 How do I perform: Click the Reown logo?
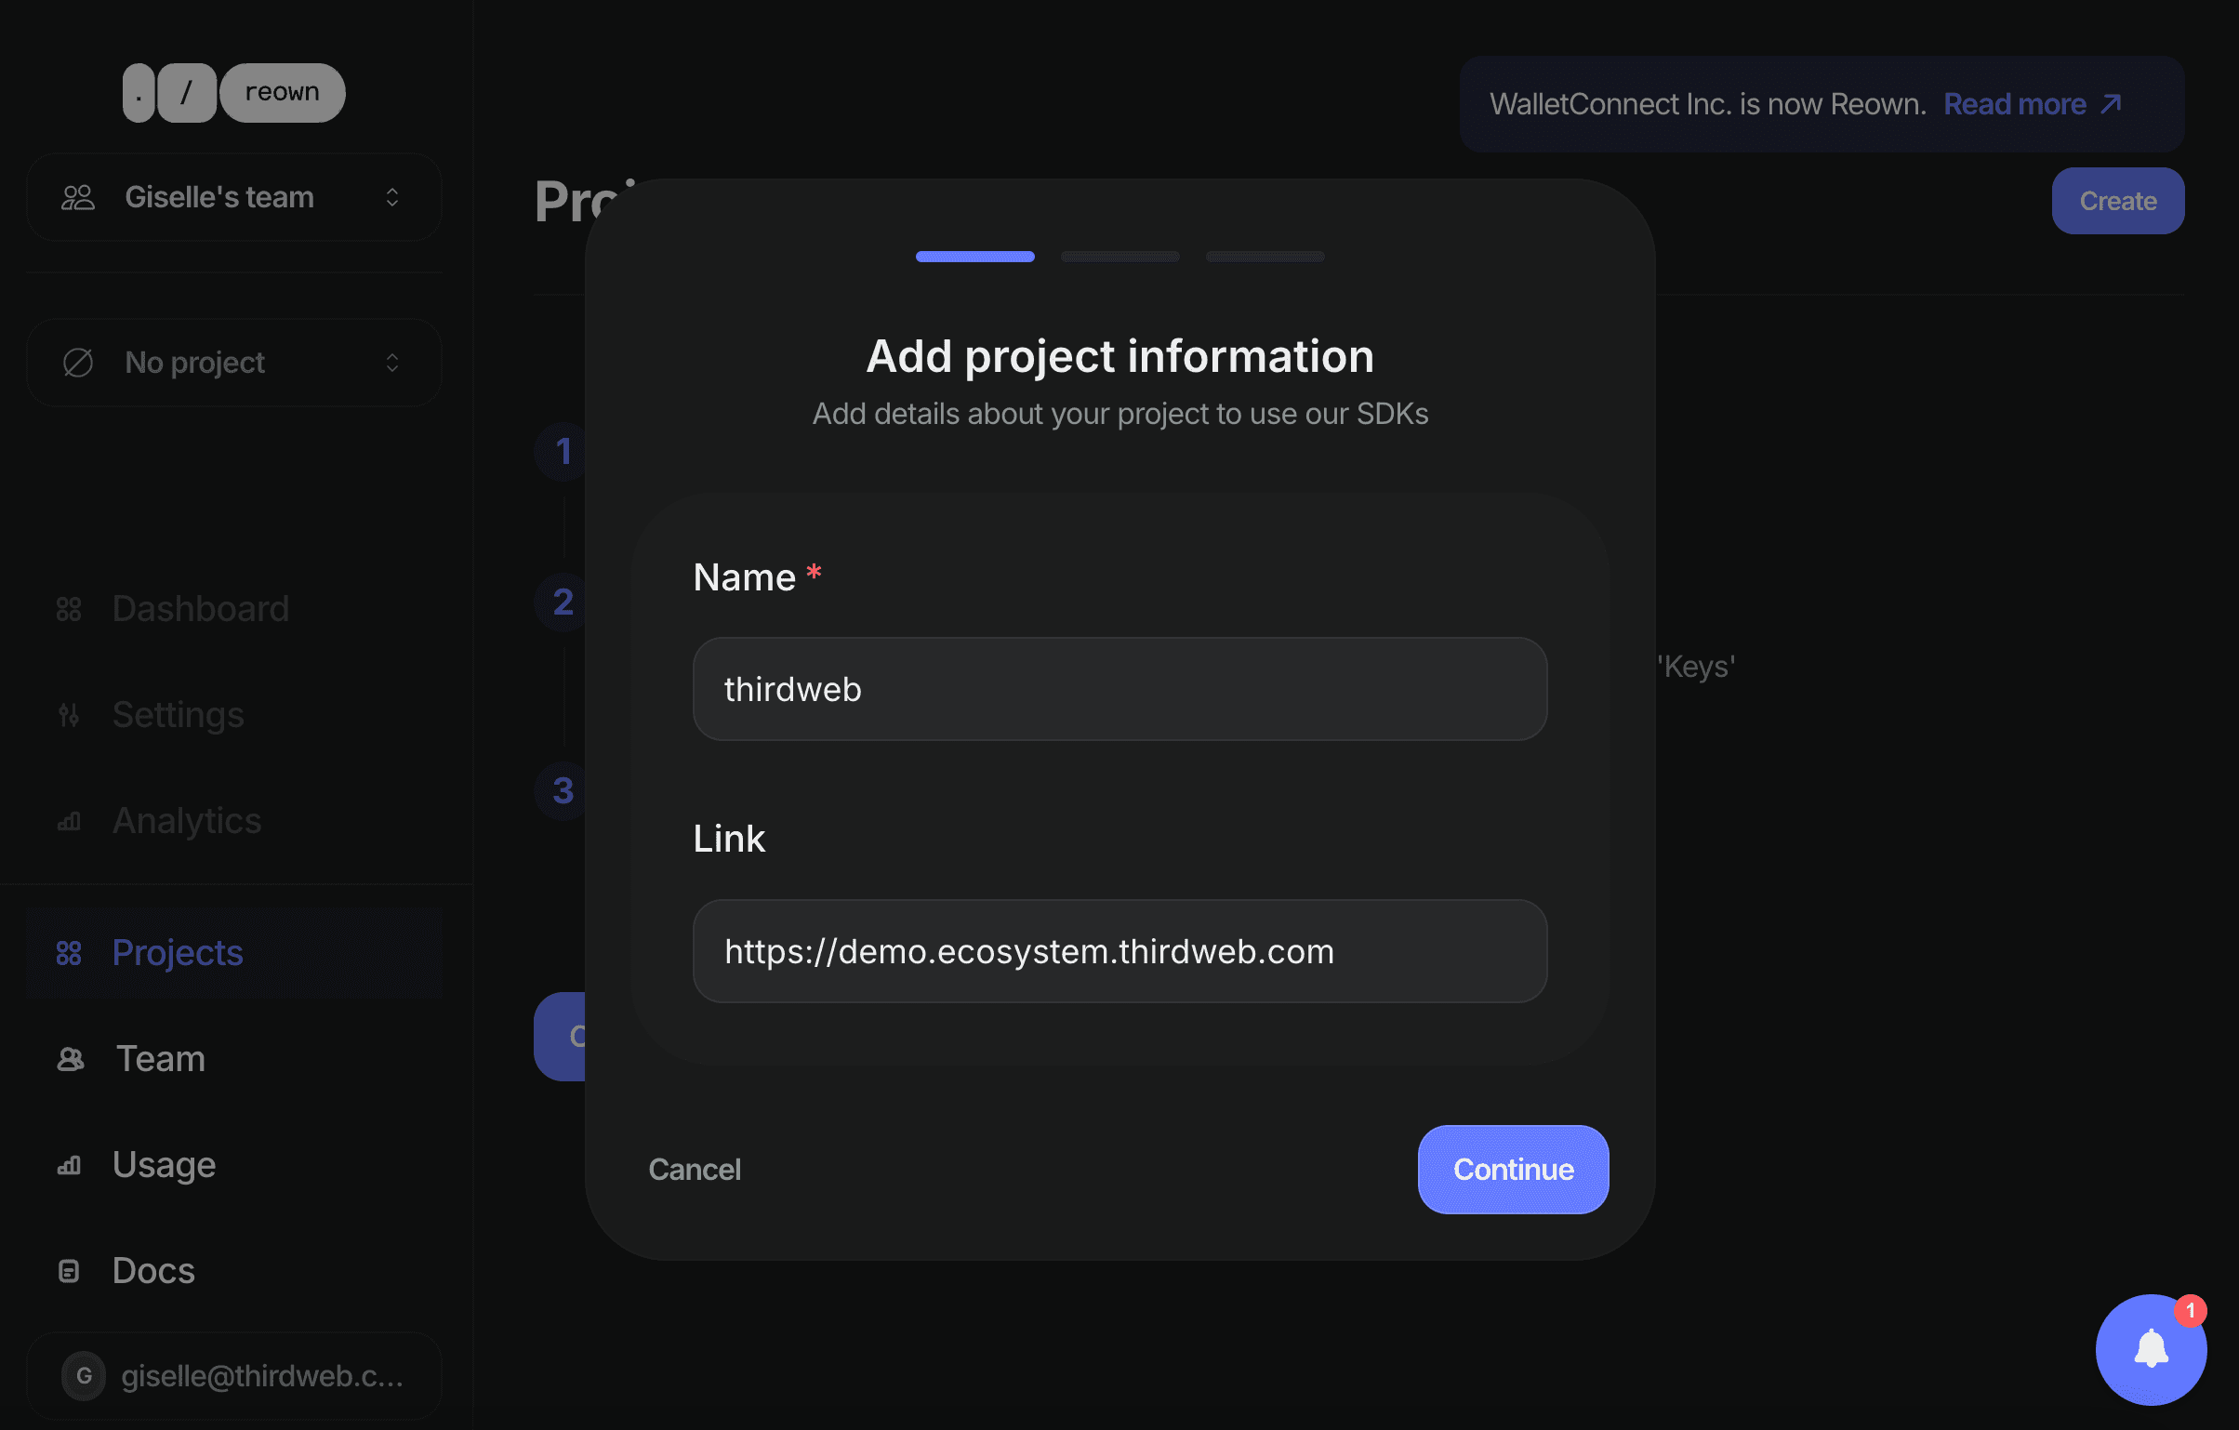pyautogui.click(x=233, y=93)
